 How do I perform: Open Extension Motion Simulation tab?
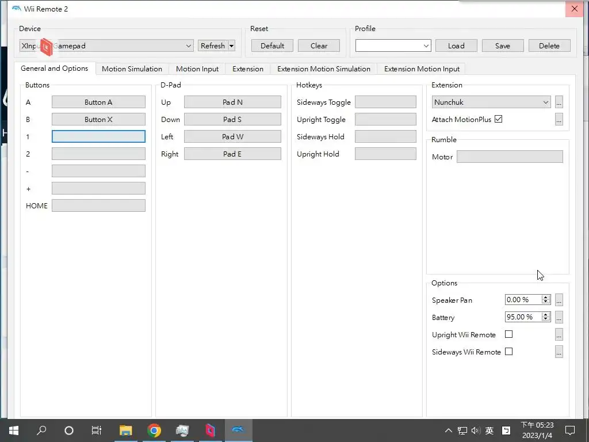click(324, 69)
